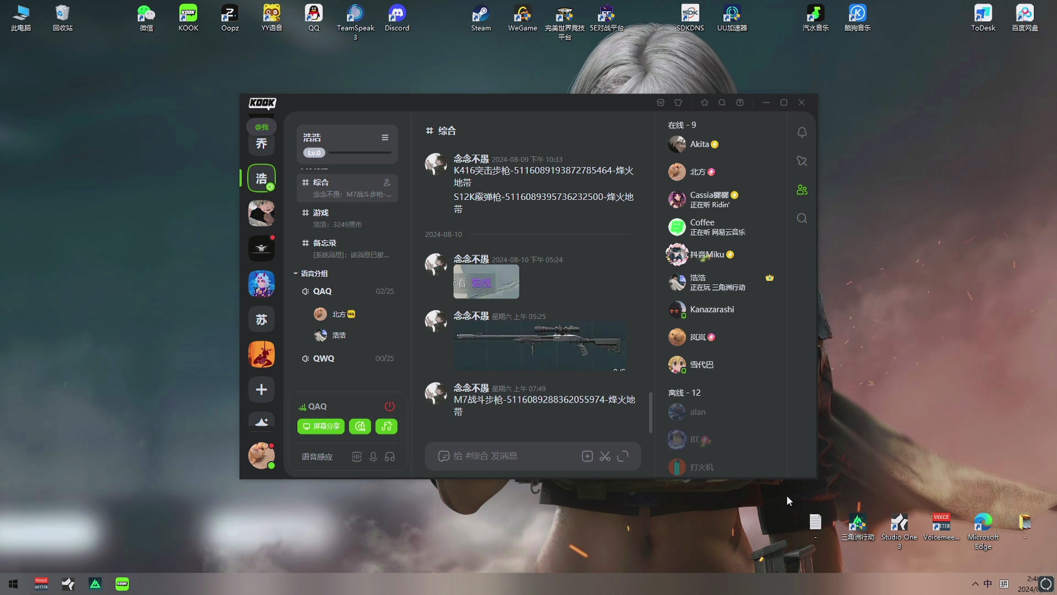Image resolution: width=1057 pixels, height=595 pixels.
Task: Select the 游戏 text channel
Action: [x=347, y=218]
